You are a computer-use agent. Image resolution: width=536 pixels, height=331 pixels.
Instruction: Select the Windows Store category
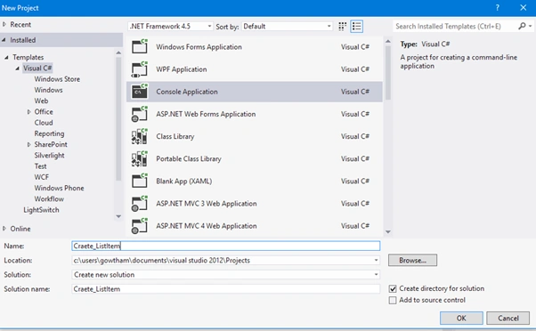point(57,79)
